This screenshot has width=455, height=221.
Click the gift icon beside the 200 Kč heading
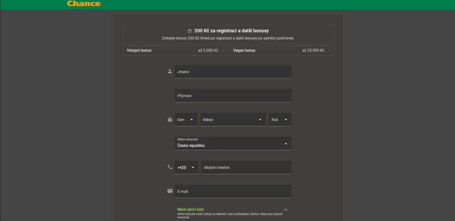tap(190, 31)
